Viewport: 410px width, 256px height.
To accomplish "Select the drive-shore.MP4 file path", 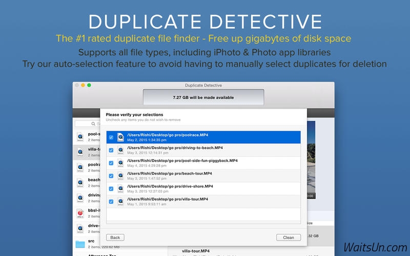I will click(170, 186).
